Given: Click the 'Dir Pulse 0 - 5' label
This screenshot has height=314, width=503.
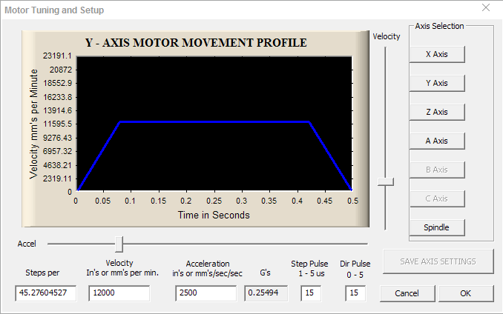Looking at the screenshot, I should click(355, 269).
